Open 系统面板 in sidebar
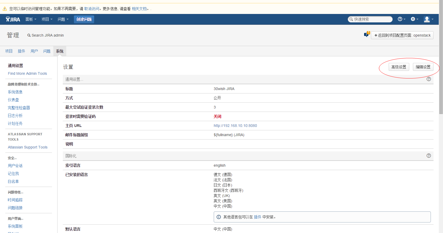 [15, 226]
